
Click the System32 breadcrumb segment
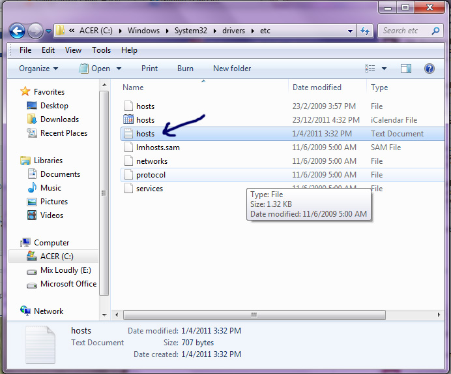(x=191, y=31)
